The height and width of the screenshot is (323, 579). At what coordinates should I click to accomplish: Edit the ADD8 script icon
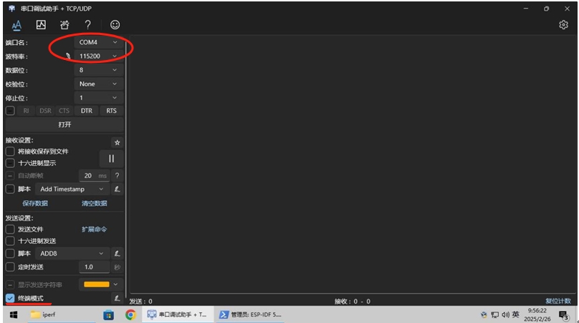click(117, 254)
